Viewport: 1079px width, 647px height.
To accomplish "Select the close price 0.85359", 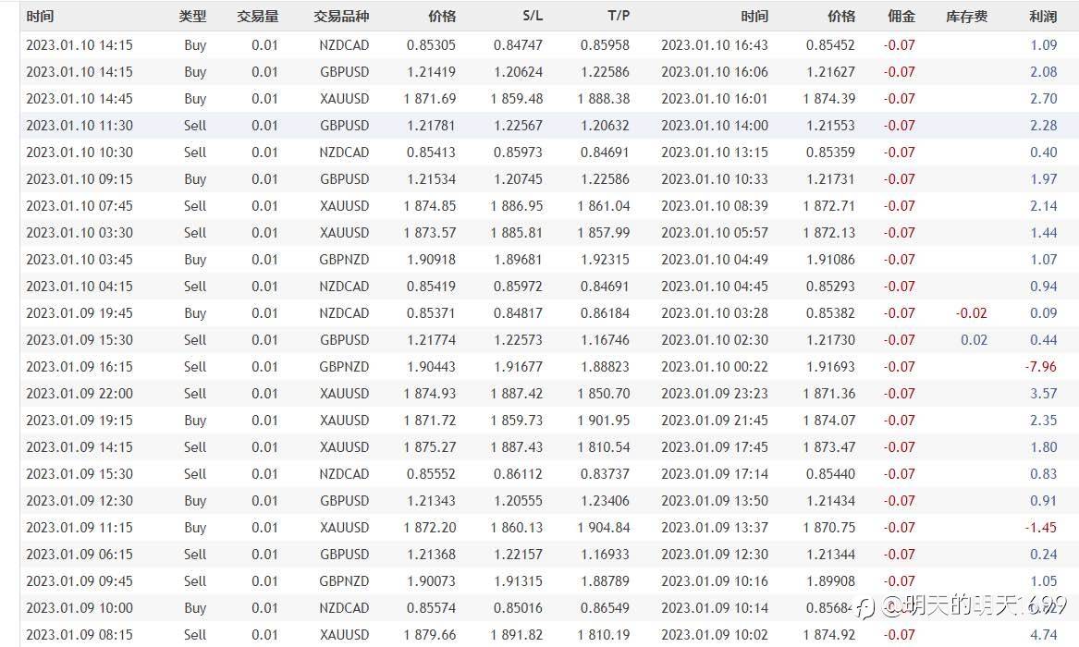I will [x=830, y=153].
